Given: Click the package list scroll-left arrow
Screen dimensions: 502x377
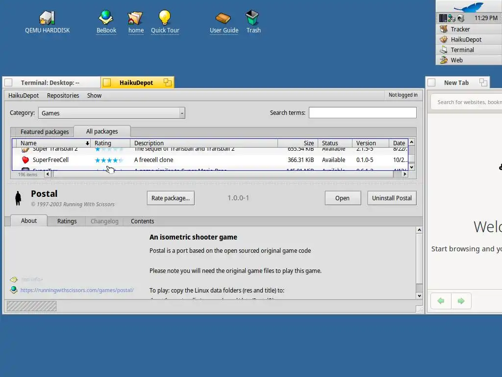Looking at the screenshot, I should point(48,174).
